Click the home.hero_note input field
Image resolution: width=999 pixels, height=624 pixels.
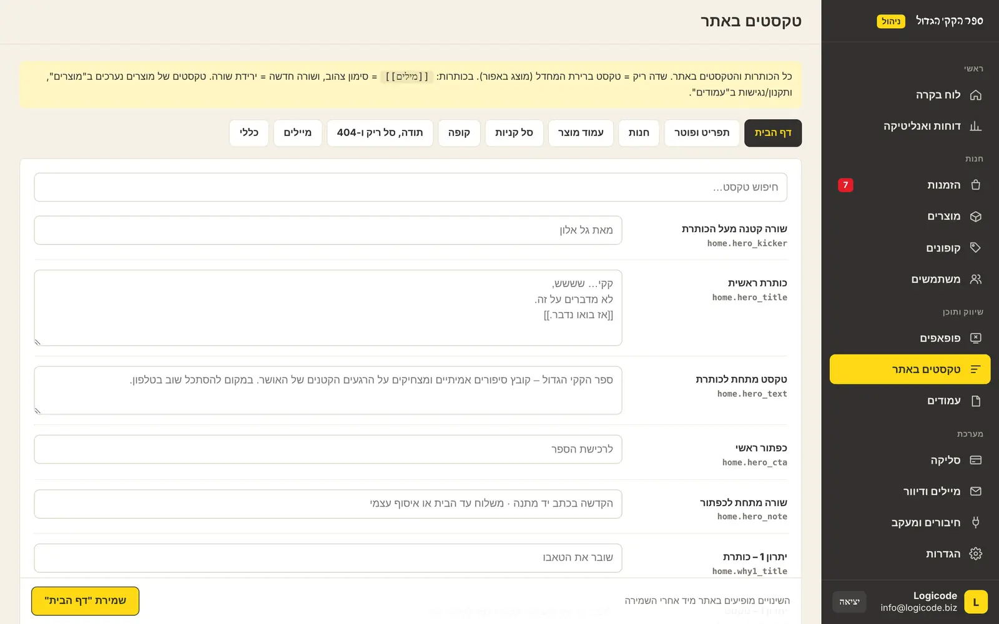(x=328, y=504)
